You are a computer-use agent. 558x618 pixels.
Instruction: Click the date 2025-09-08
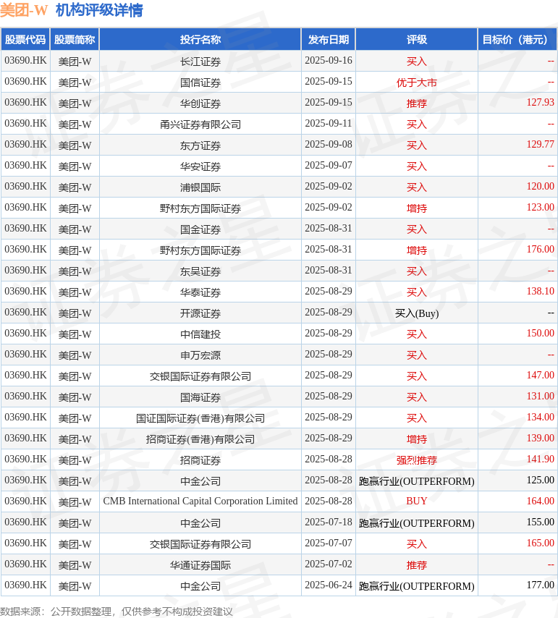329,144
